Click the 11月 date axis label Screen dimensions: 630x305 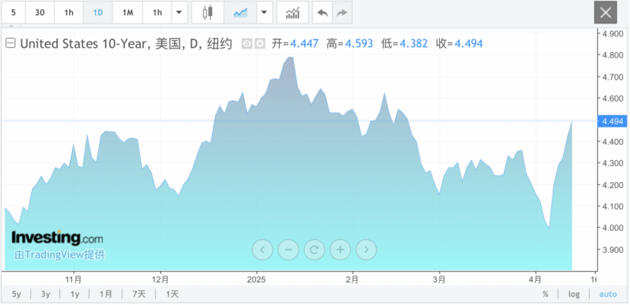click(x=74, y=279)
